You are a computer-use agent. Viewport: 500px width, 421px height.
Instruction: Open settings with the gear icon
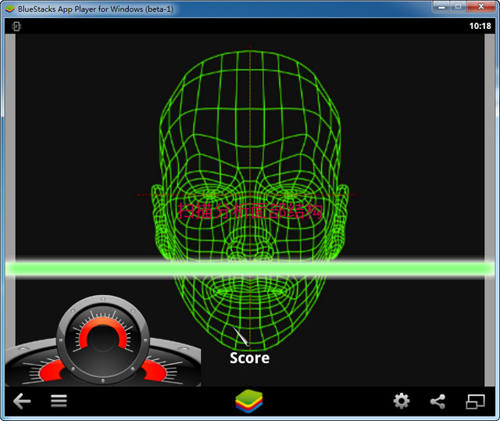pyautogui.click(x=401, y=401)
